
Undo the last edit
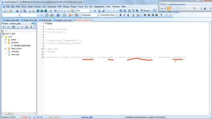click(55, 11)
